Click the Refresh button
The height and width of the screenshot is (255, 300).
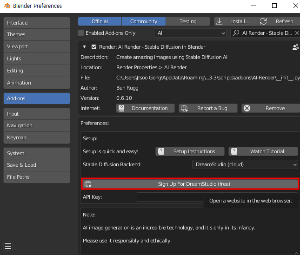click(x=279, y=21)
